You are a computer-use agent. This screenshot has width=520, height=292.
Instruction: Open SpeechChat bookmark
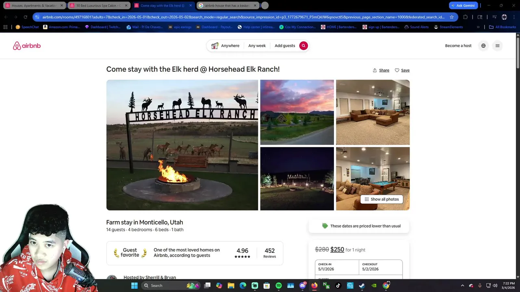[x=27, y=27]
